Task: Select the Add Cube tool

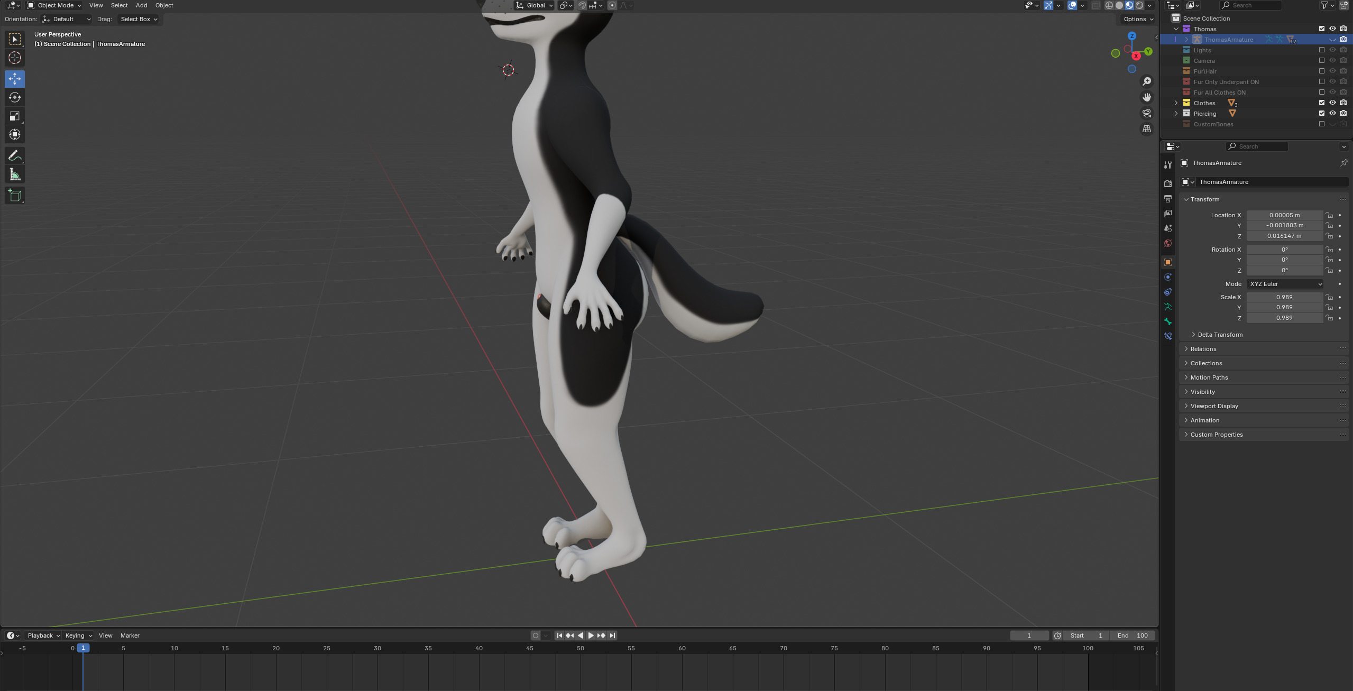Action: pyautogui.click(x=15, y=195)
